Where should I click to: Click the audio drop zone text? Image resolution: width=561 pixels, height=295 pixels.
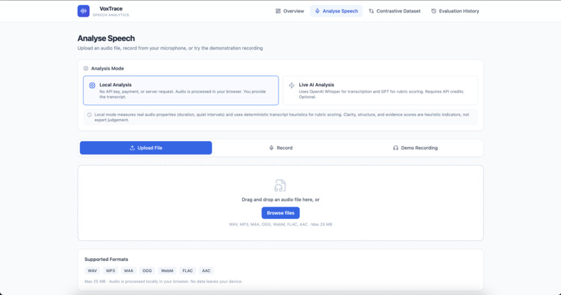coord(280,200)
